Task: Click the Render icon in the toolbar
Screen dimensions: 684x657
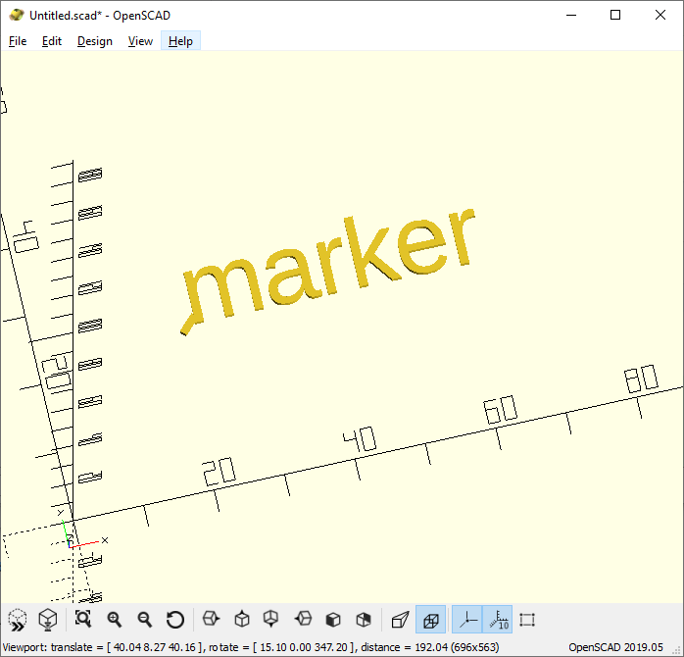Action: (x=47, y=619)
